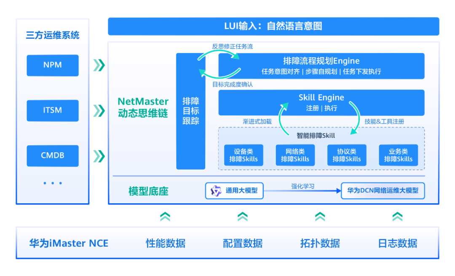Click the ITSM box
The height and width of the screenshot is (276, 455).
pos(53,111)
